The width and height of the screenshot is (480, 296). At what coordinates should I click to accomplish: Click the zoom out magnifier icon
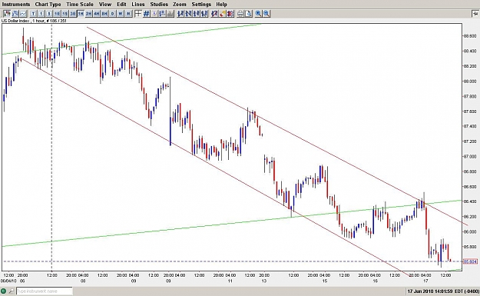click(266, 14)
